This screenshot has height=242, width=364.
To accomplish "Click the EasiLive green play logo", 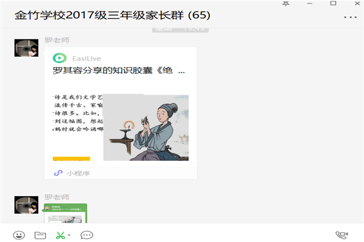I will tap(59, 58).
